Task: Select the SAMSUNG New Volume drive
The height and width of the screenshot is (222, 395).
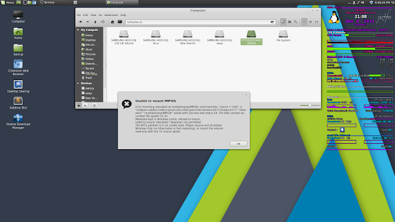Action: (188, 38)
